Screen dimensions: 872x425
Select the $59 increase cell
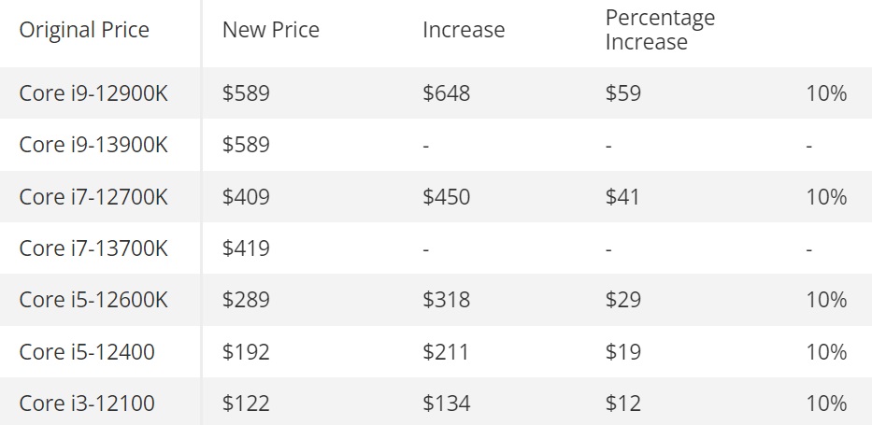[623, 93]
